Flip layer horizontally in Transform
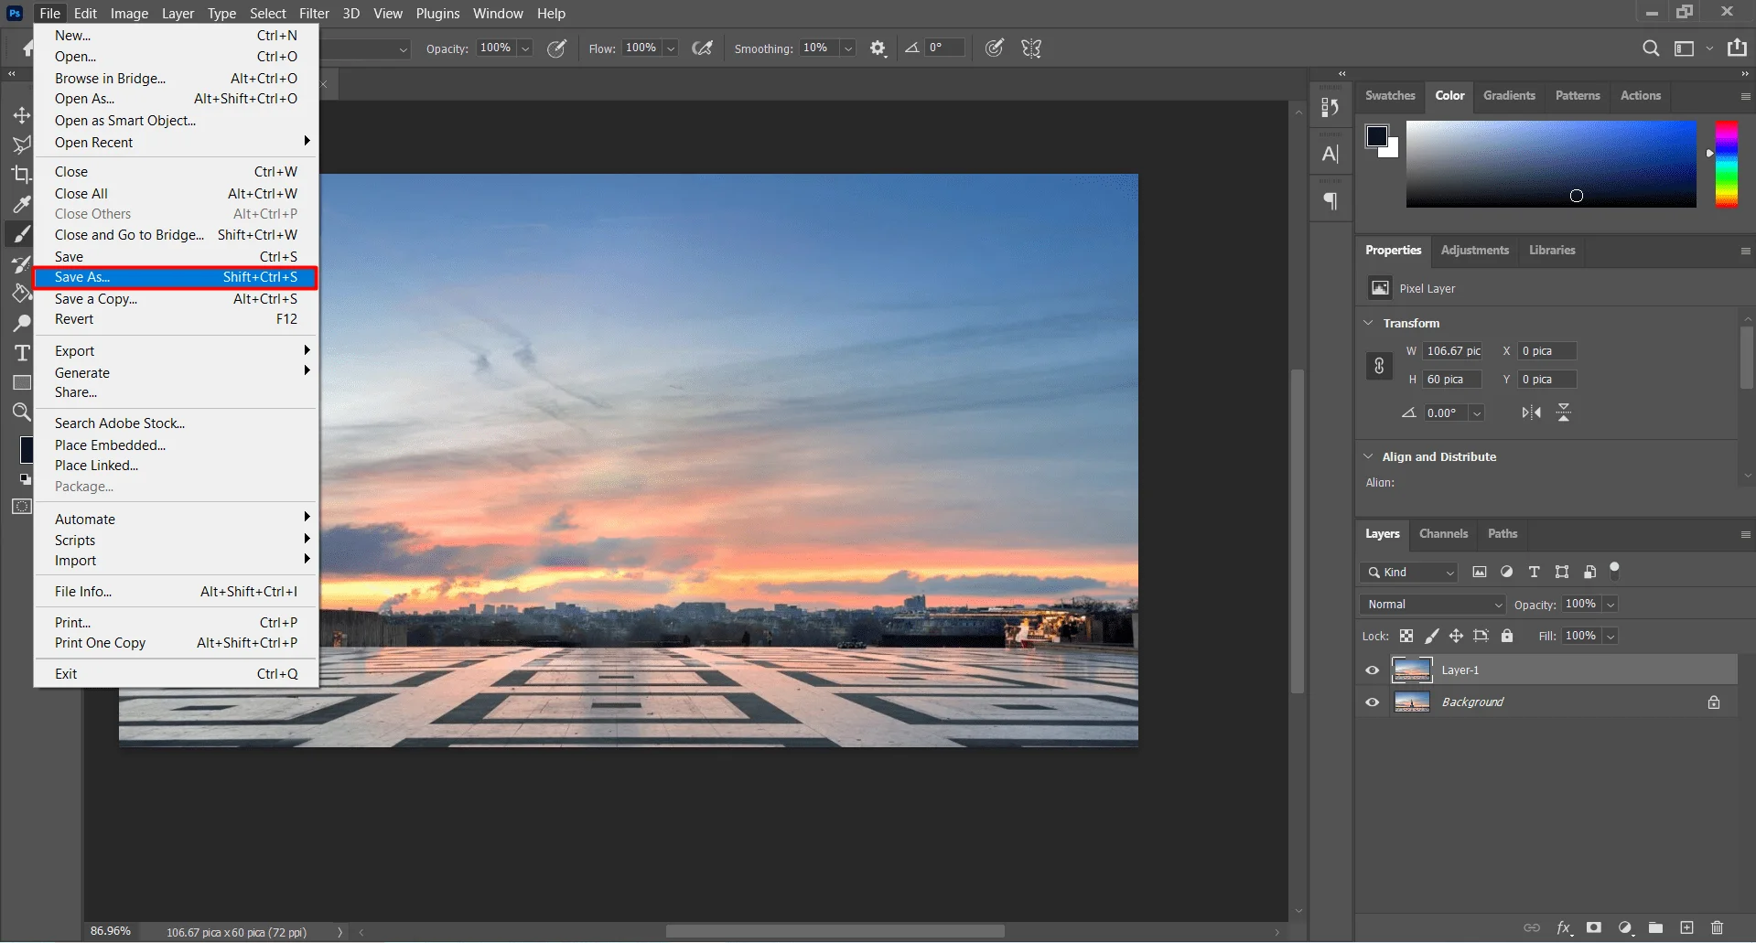The height and width of the screenshot is (943, 1756). [x=1531, y=413]
